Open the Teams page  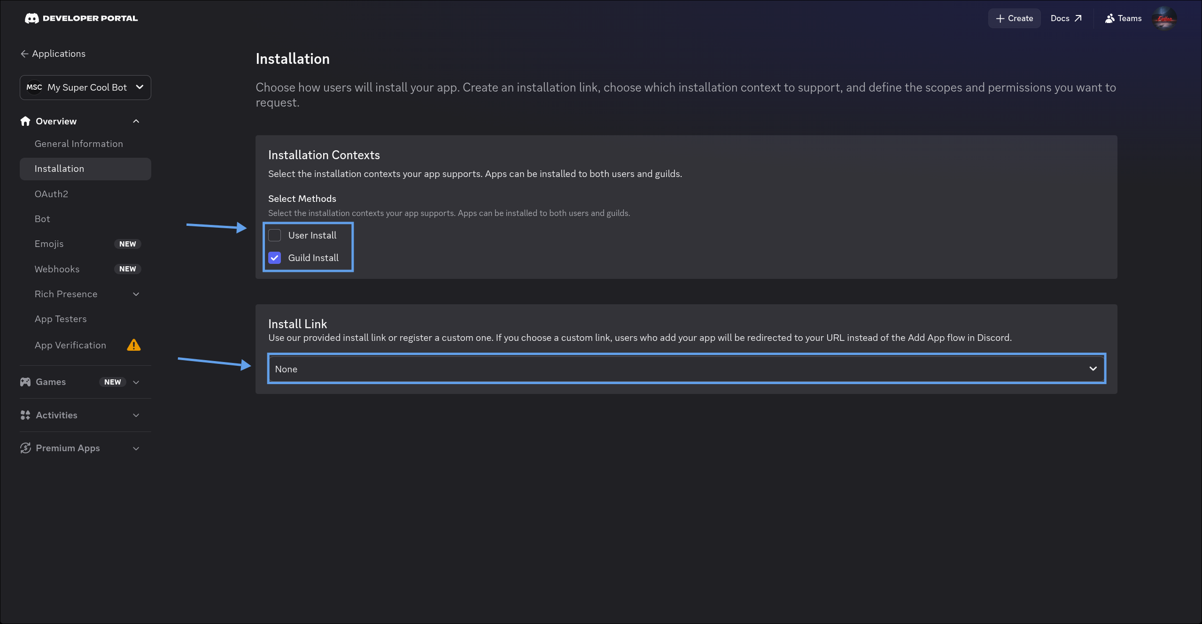click(x=1123, y=18)
